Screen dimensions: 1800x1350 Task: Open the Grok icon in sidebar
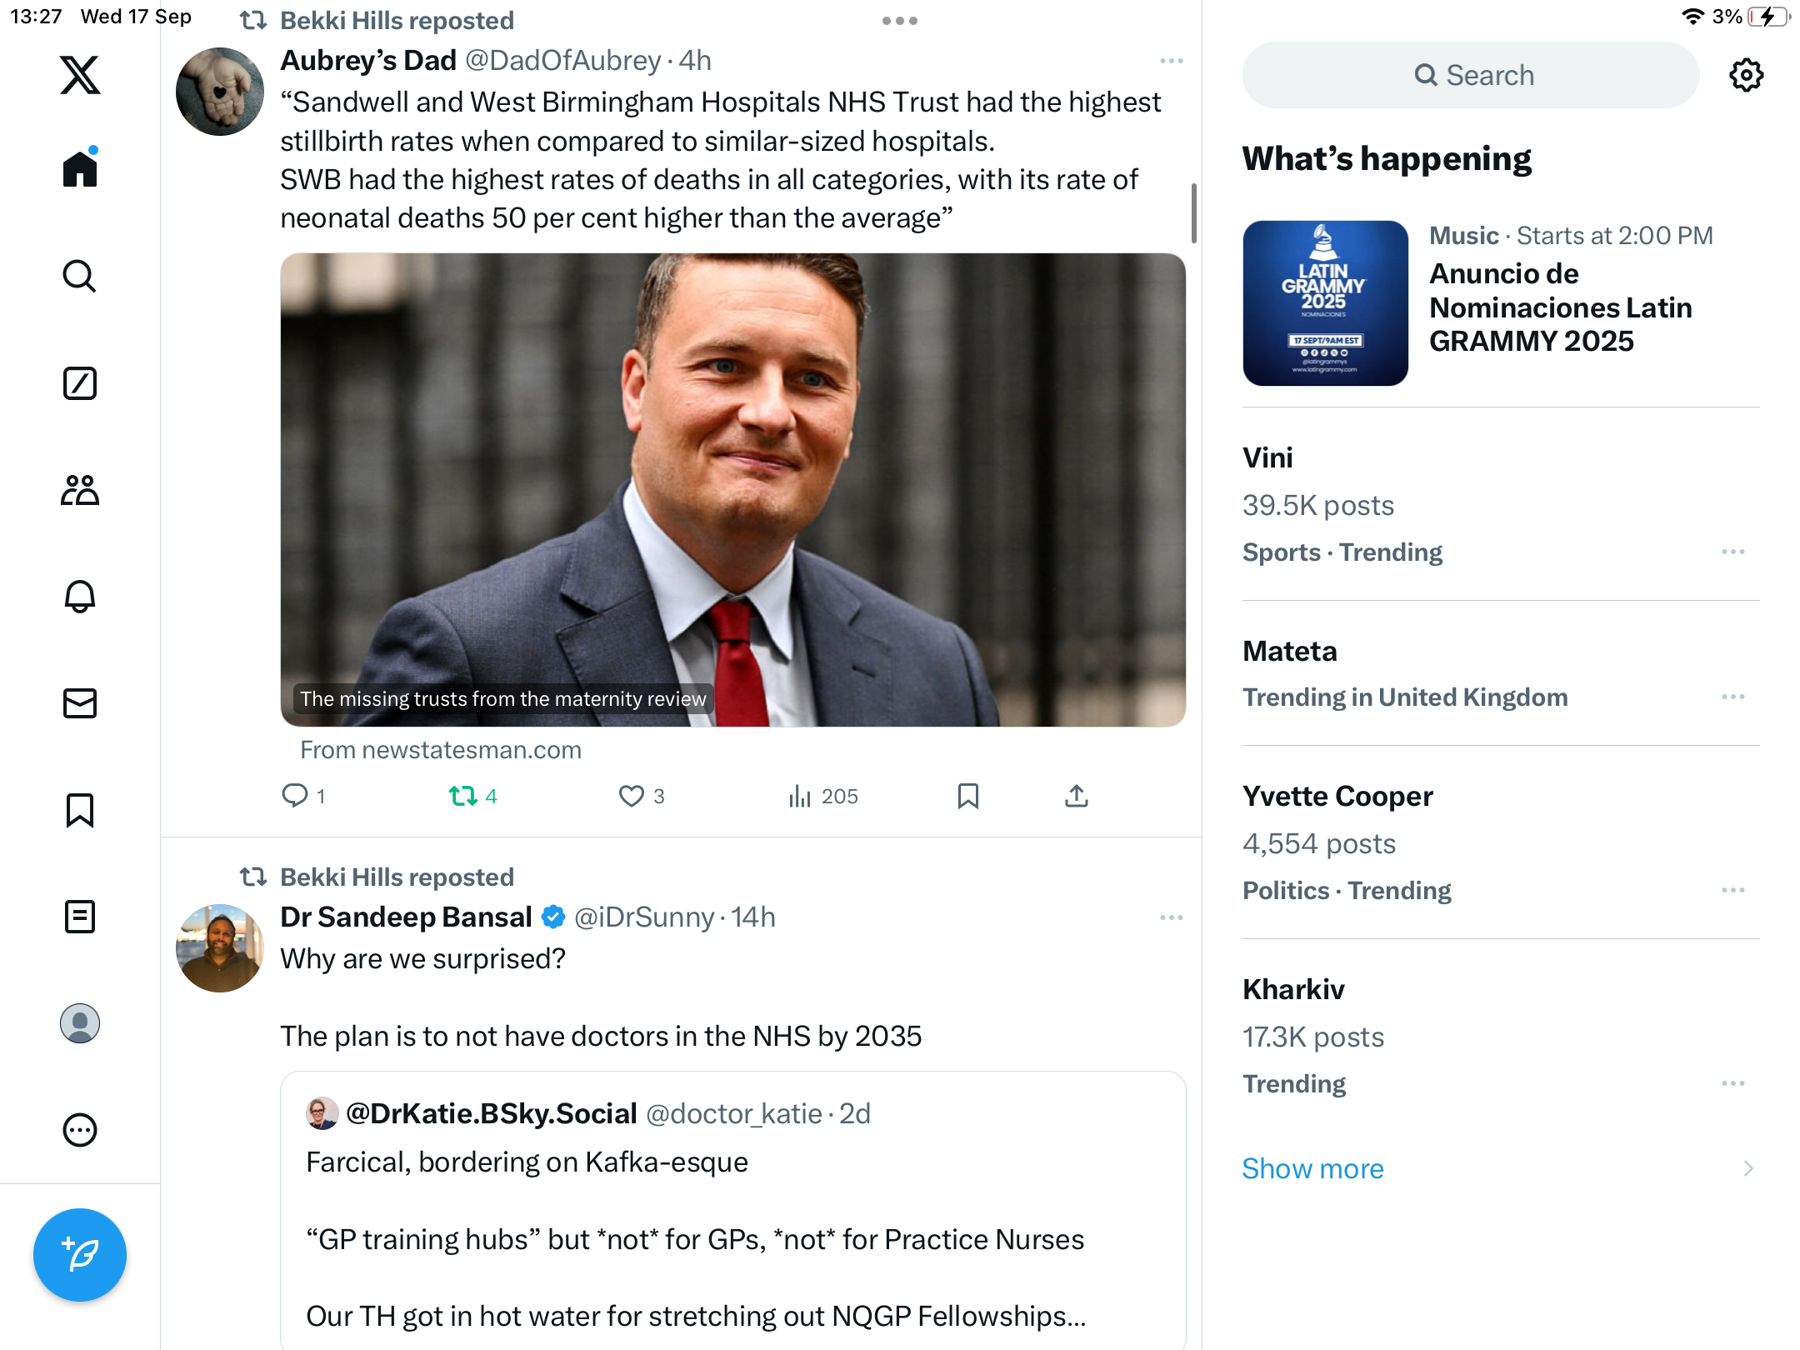pos(80,383)
